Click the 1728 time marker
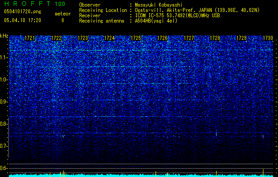This screenshot has height=177, width=278. click(215, 38)
